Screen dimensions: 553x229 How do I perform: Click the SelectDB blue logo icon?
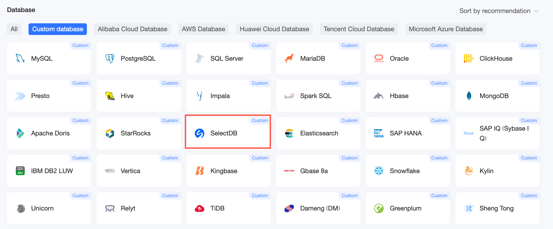[200, 133]
